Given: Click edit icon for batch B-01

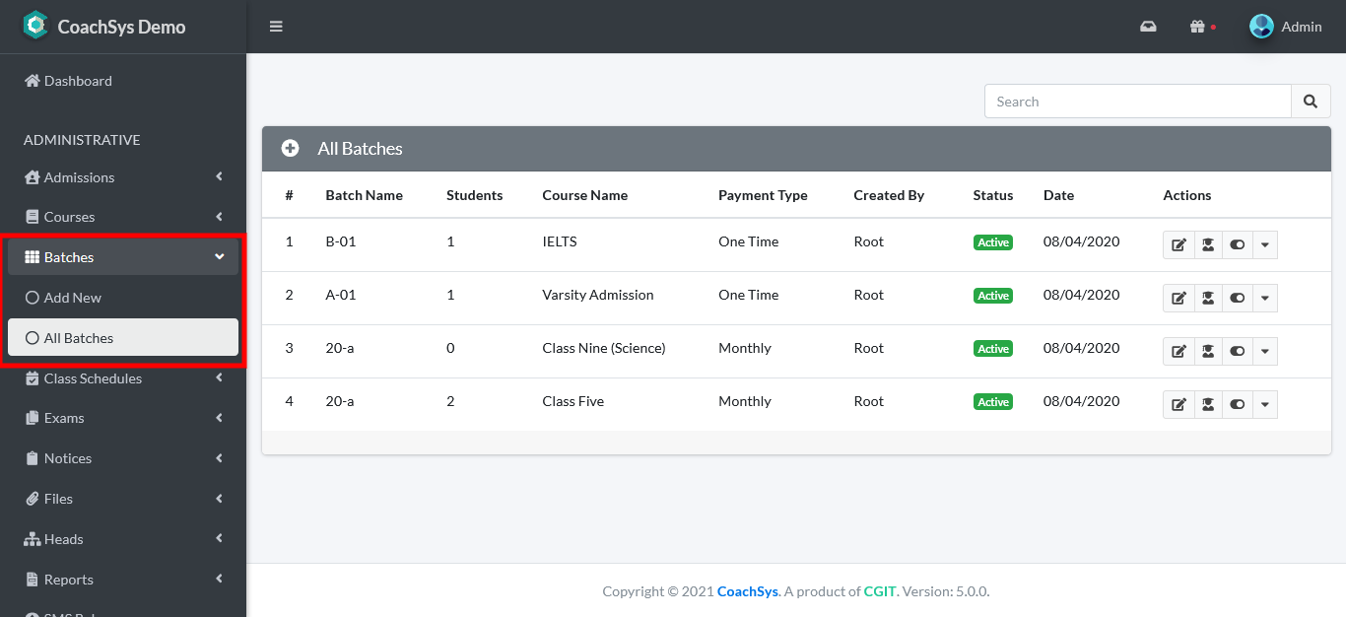Looking at the screenshot, I should pos(1178,244).
